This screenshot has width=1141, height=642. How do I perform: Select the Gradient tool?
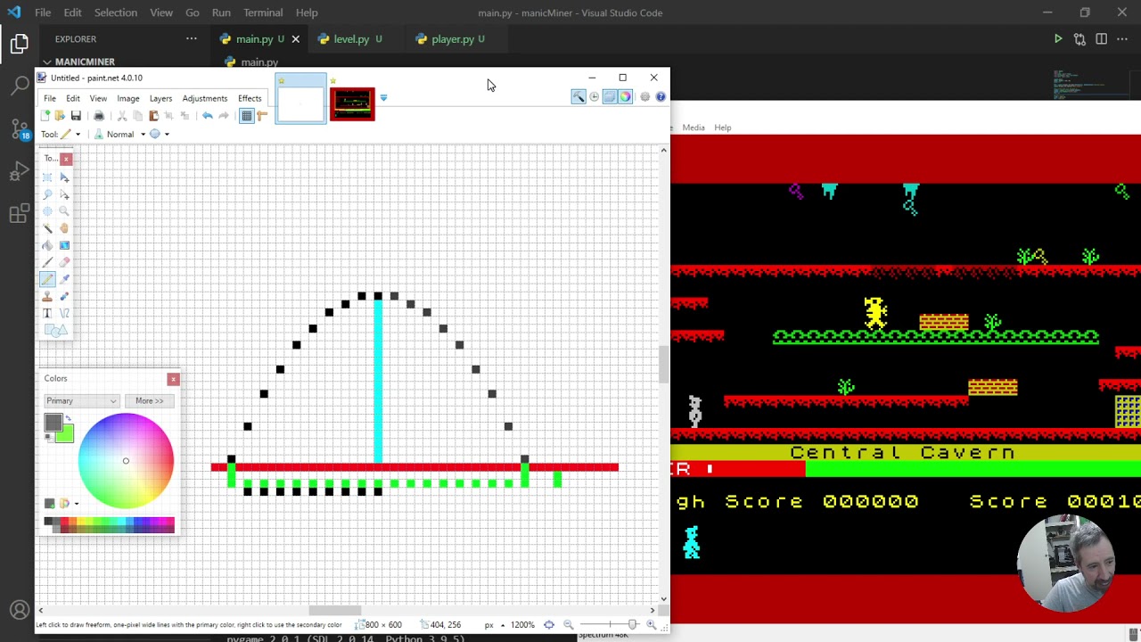(x=64, y=245)
